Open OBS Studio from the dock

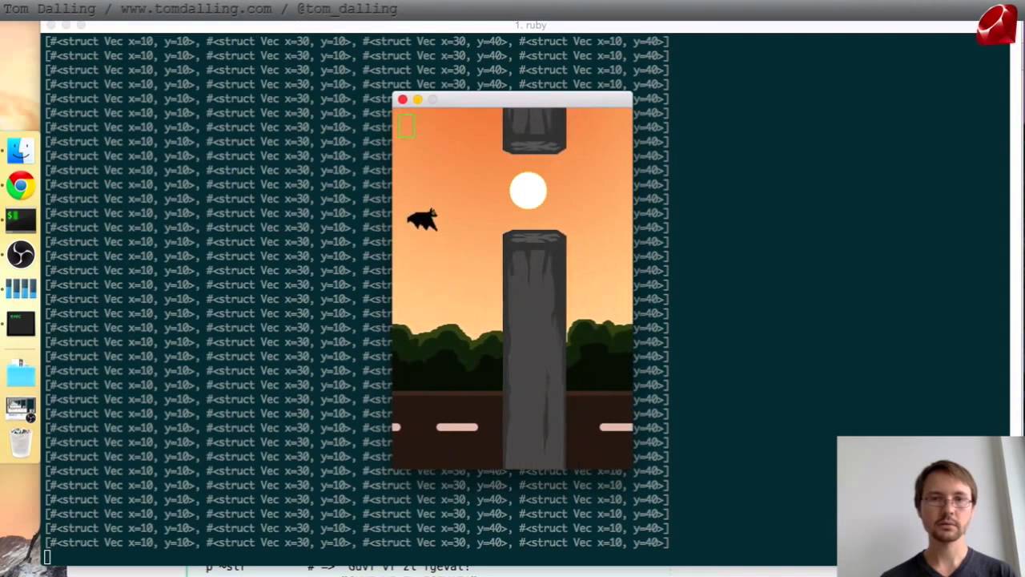click(x=21, y=255)
